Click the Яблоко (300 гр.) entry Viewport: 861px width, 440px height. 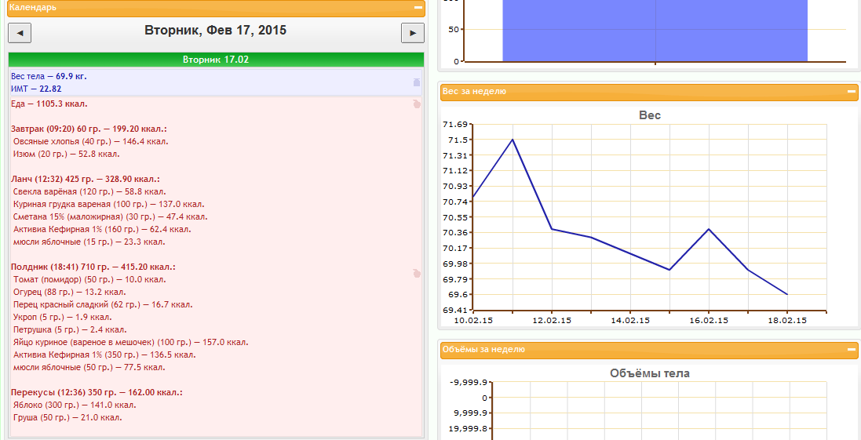coord(75,405)
